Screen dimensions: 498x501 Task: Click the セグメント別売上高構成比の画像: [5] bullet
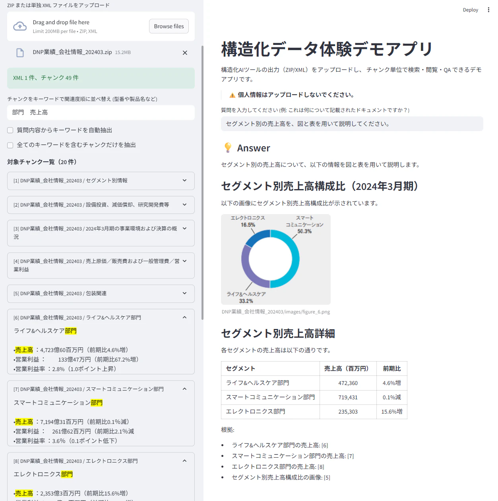coord(281,478)
